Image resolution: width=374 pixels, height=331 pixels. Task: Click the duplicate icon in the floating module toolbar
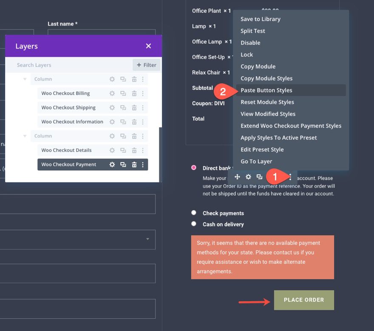point(259,176)
